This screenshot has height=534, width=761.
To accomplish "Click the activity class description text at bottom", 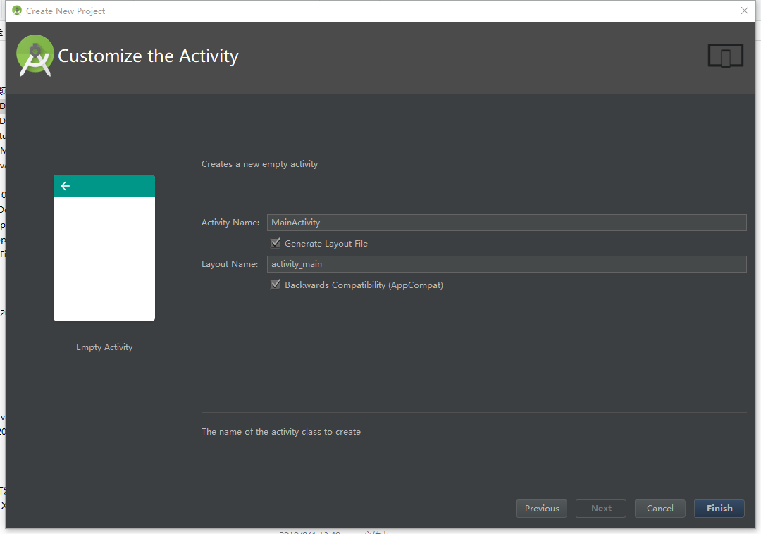I will (x=281, y=431).
